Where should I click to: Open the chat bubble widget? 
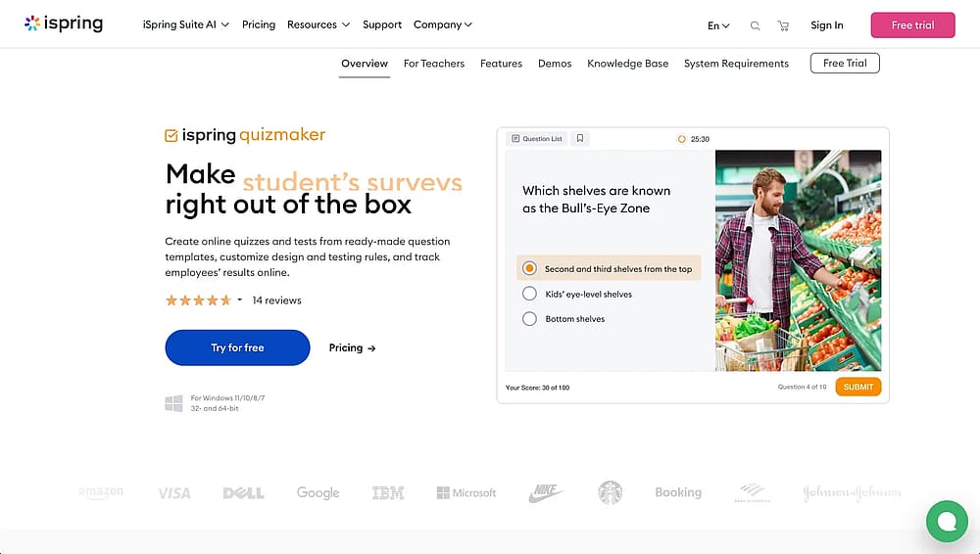[947, 521]
